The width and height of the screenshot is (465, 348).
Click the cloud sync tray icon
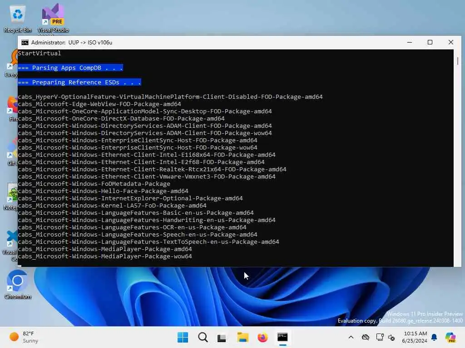click(366, 337)
